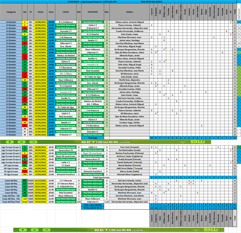Viewport: 241px width, 233px height.
Task: Select the 'Arbitro' column header
Action: coord(130,12)
